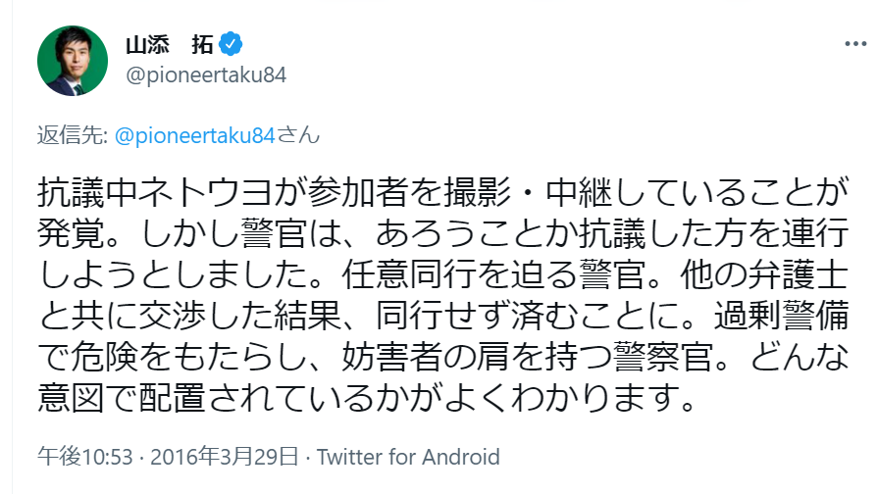Open 山添 拓's profile avatar photo
878x494 pixels.
(72, 61)
